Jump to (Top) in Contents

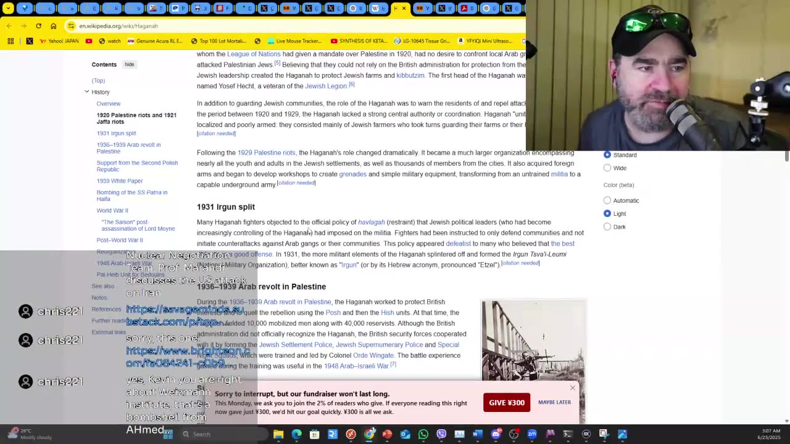click(x=98, y=81)
